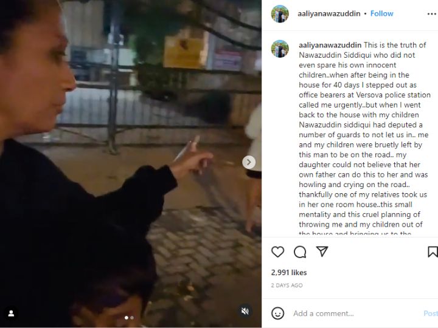438x328 pixels.
Task: Show tagged people via the person icon
Action: (11, 313)
